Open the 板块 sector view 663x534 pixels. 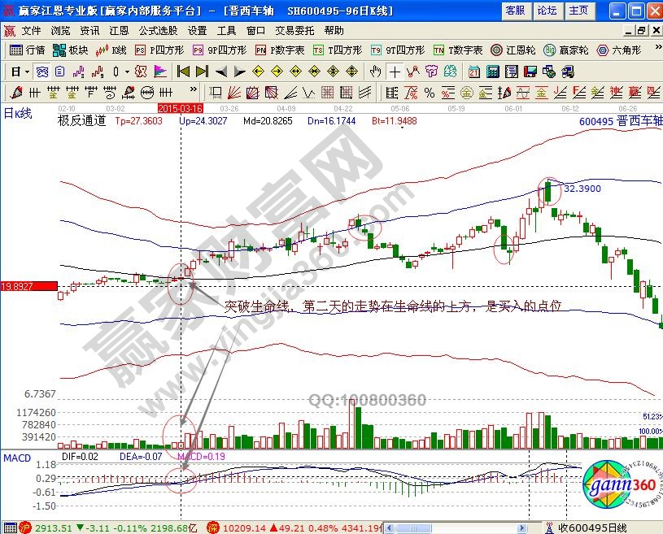(71, 50)
